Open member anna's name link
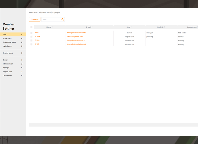The height and width of the screenshot is (144, 198). pyautogui.click(x=37, y=33)
